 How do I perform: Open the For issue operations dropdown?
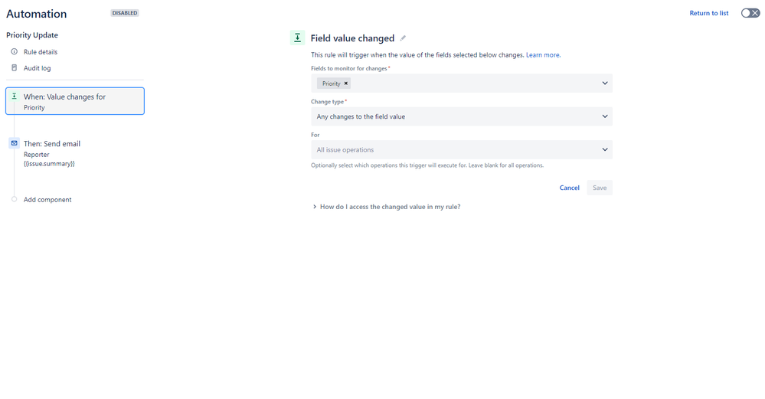pos(462,150)
